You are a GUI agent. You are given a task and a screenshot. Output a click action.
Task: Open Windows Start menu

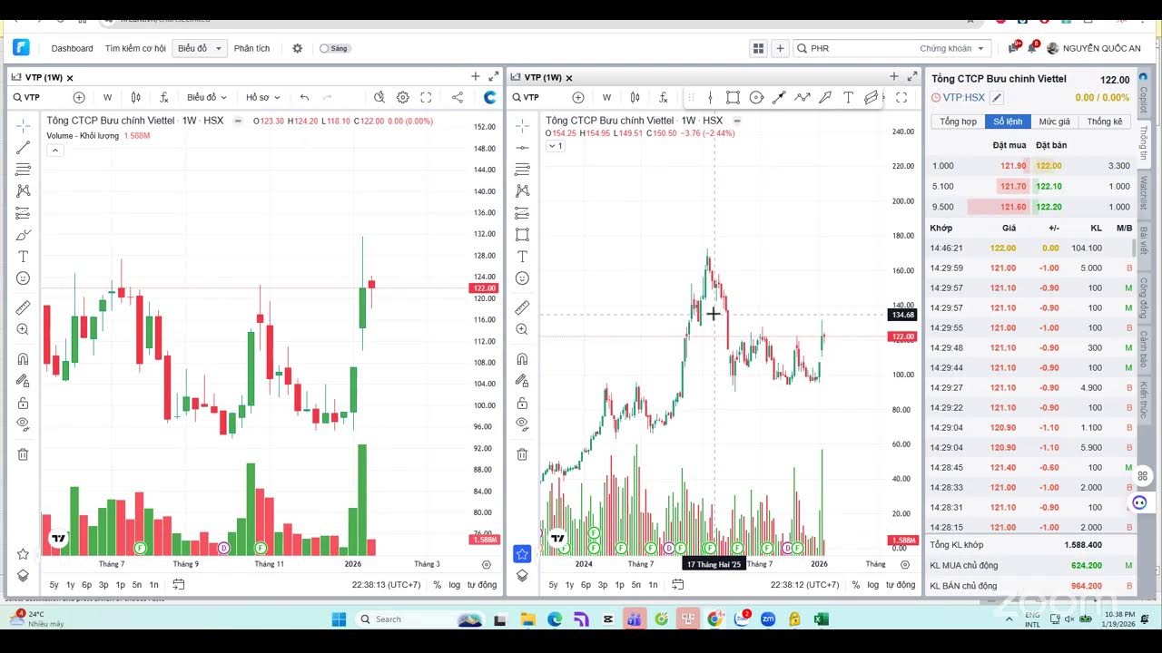tap(339, 619)
